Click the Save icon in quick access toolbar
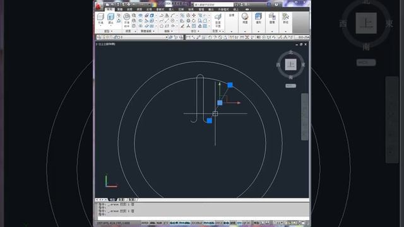Screen dimensions: 404x227 [118, 4]
